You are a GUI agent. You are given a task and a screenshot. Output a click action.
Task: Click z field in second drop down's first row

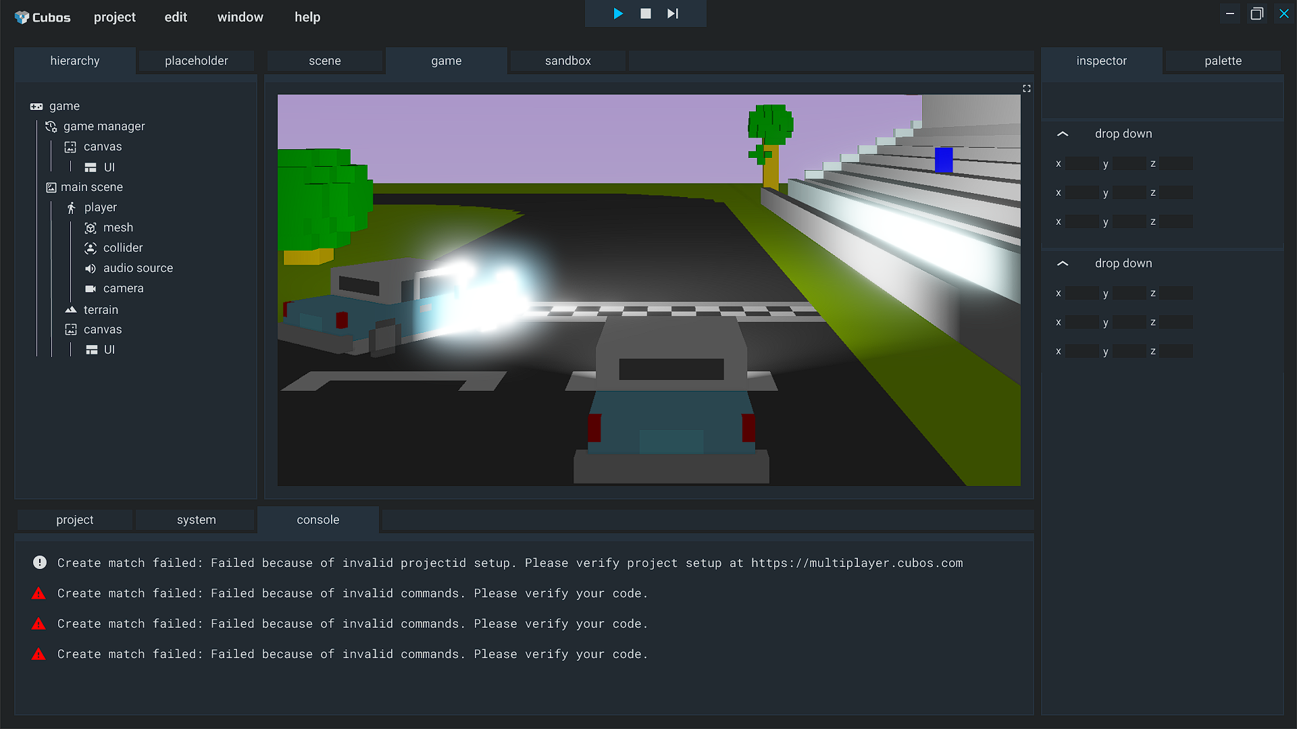(x=1176, y=293)
